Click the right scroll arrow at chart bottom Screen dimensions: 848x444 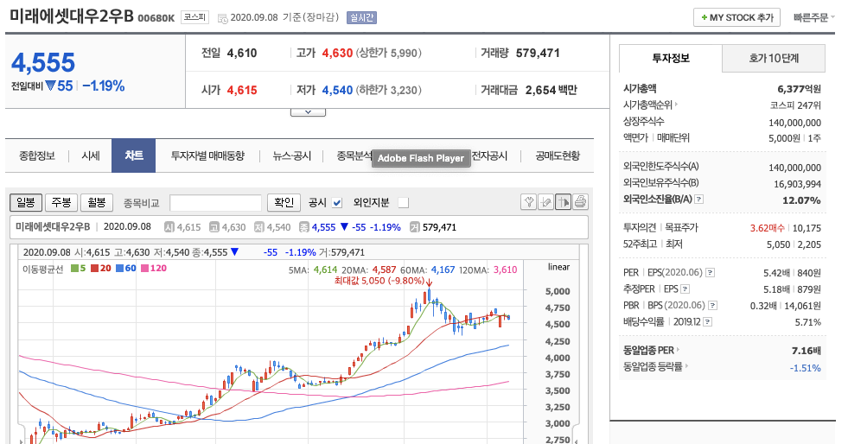[576, 441]
